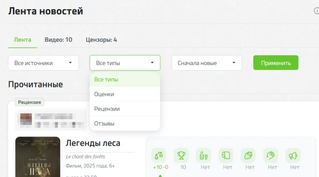The width and height of the screenshot is (319, 177).
Task: Click the Лента новостей page heading
Action: (x=45, y=11)
